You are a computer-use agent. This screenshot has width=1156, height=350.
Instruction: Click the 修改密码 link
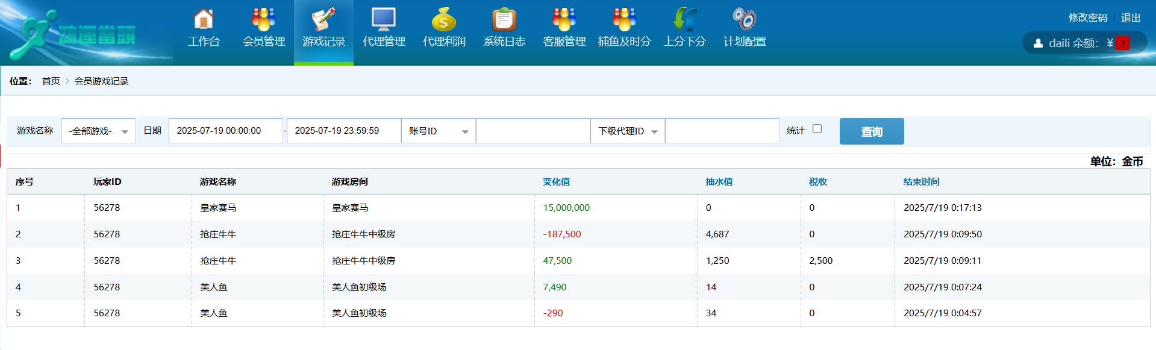[1087, 18]
